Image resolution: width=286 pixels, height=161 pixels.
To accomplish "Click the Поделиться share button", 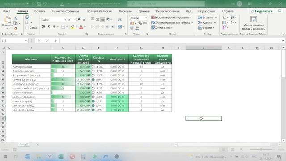I will point(262,11).
